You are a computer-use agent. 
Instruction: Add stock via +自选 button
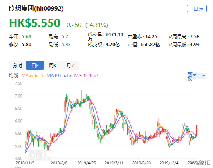pyautogui.click(x=197, y=9)
